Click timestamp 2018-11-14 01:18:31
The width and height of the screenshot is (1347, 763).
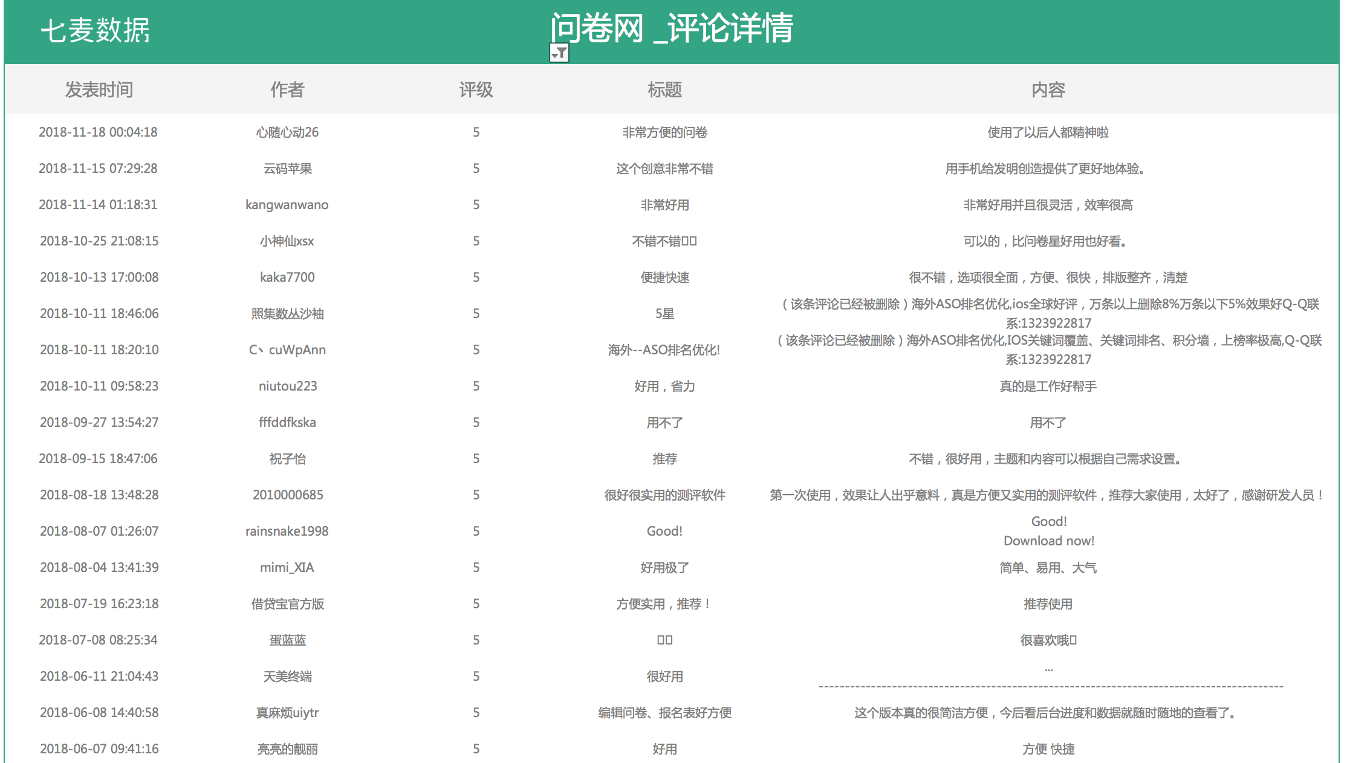[x=99, y=205]
